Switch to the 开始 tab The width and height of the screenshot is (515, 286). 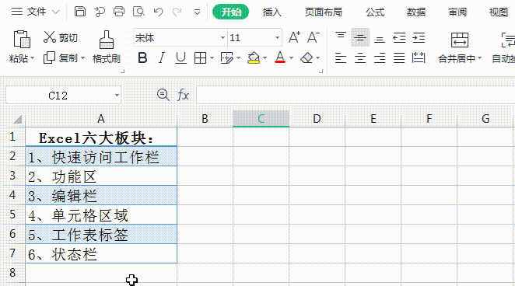click(230, 12)
